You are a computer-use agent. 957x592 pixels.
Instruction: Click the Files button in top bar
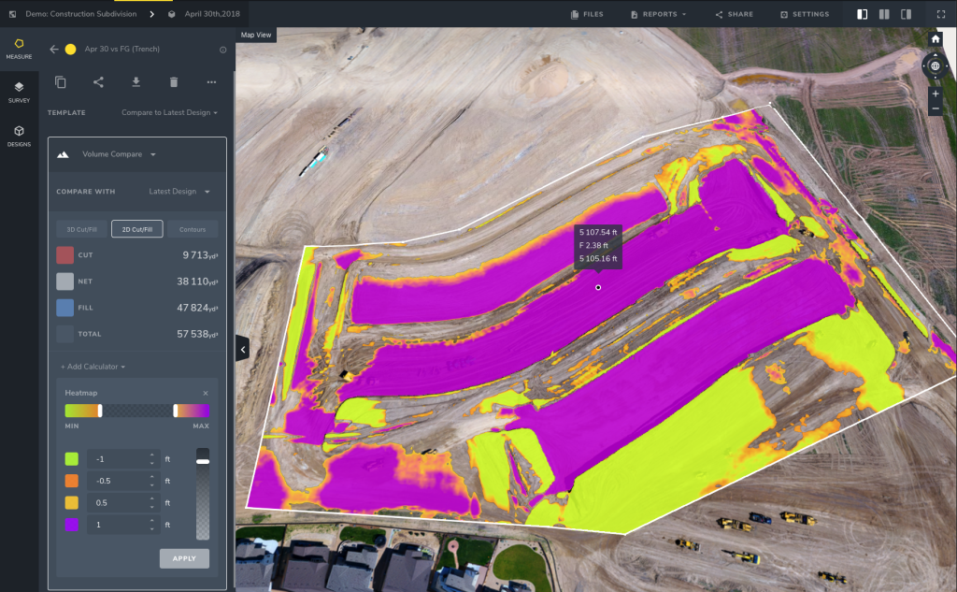[x=587, y=14]
